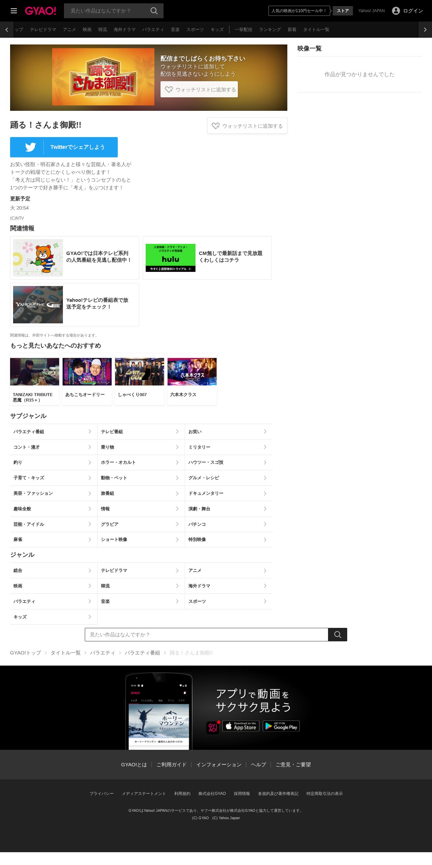Click プライバシー footer link
432x865 pixels.
coord(102,794)
